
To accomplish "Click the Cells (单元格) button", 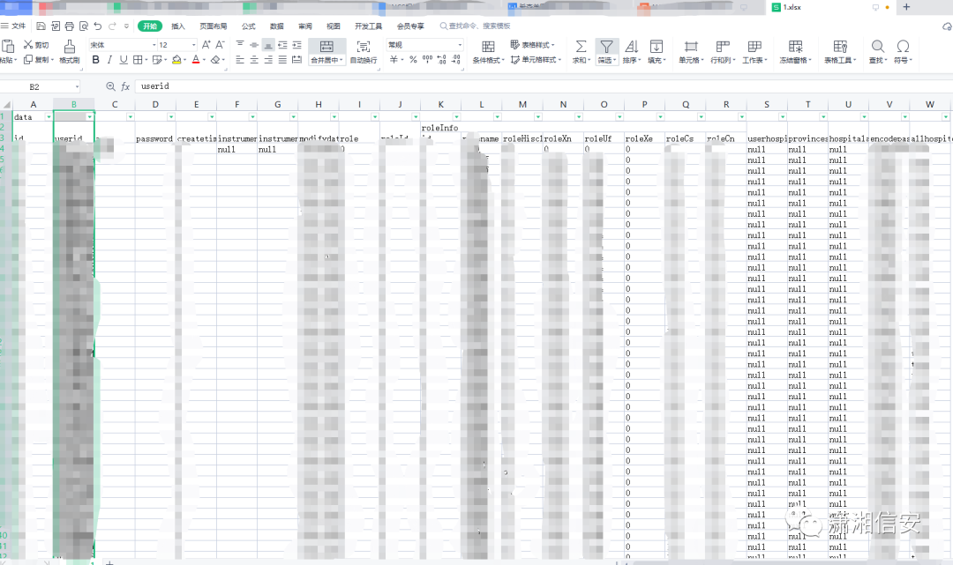I will click(x=691, y=52).
